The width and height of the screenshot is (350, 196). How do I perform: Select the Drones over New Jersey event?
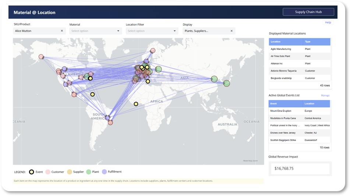point(299,133)
